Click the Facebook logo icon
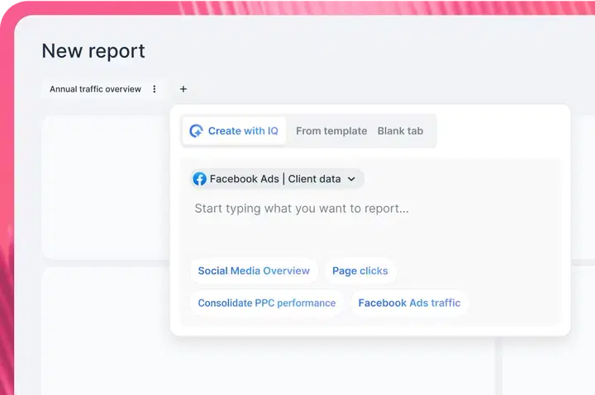This screenshot has height=395, width=595. [199, 179]
